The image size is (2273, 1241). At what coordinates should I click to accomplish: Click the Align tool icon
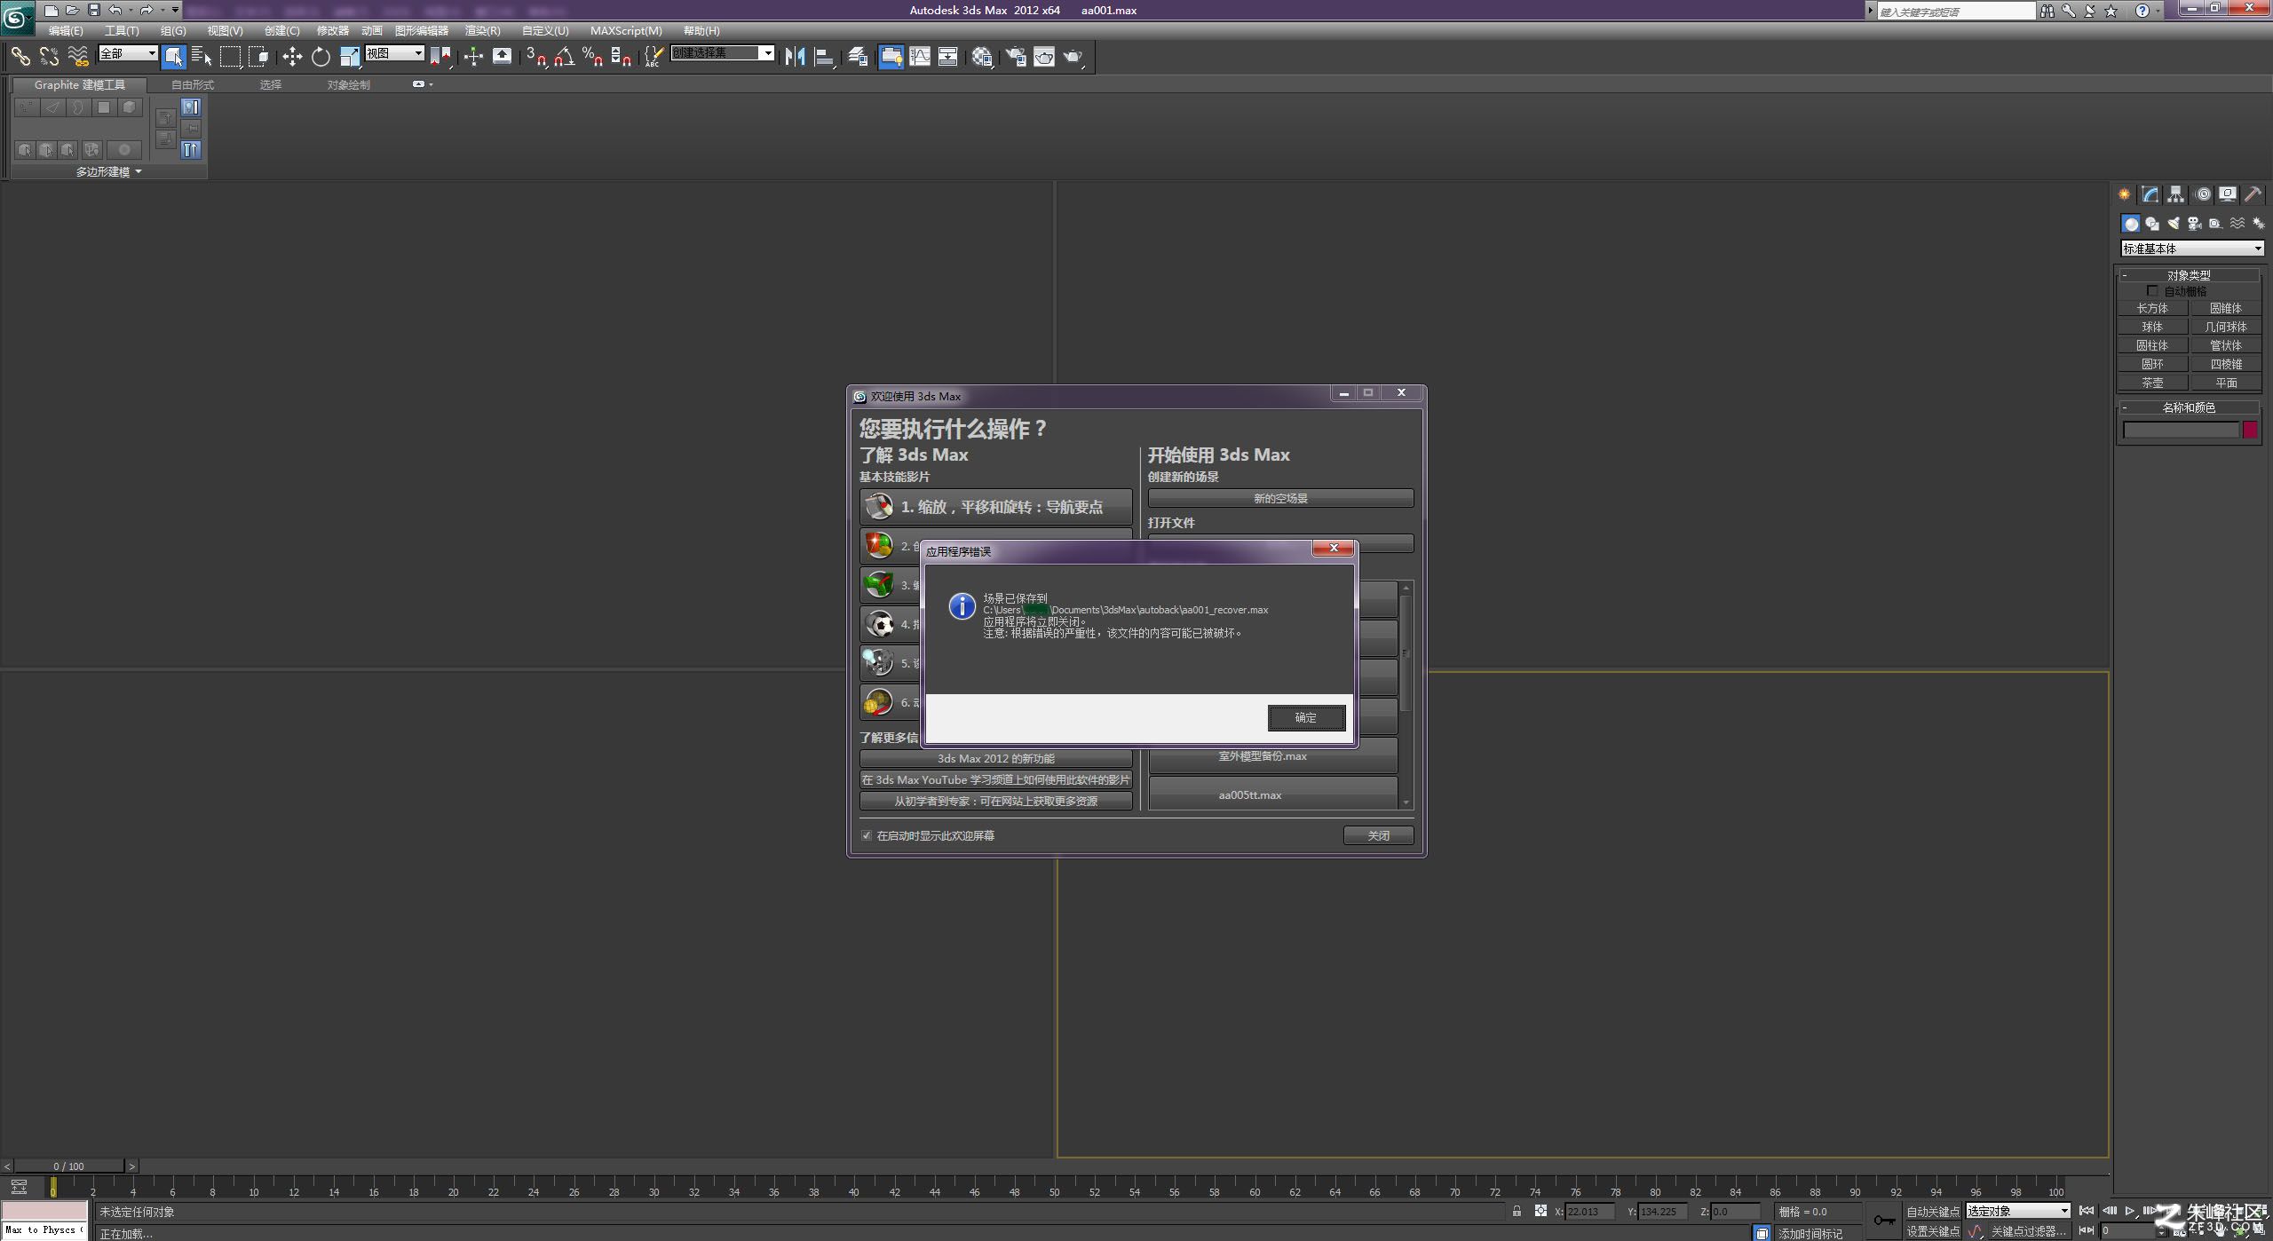pos(824,57)
